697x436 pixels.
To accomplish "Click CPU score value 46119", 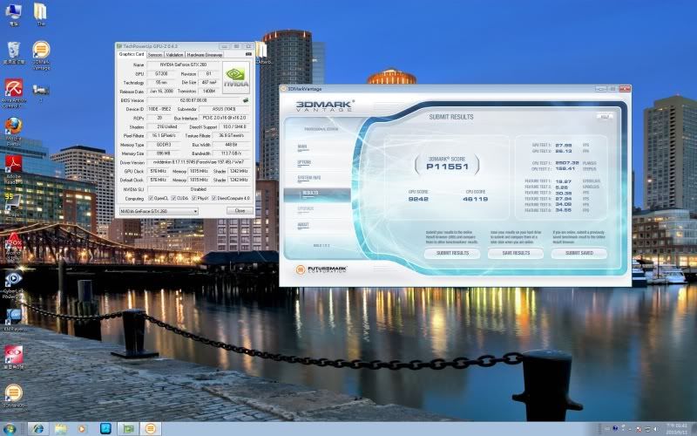I will point(475,199).
